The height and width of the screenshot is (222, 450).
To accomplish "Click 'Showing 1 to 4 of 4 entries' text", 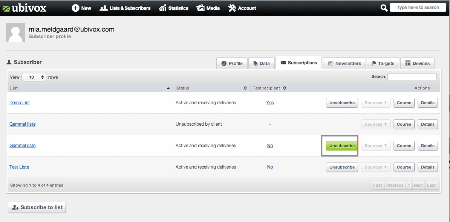I will (37, 186).
